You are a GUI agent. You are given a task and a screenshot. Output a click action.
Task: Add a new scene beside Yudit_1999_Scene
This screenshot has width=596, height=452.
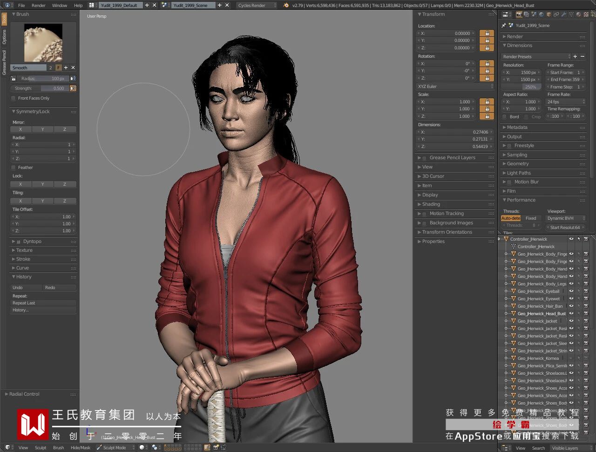pos(220,5)
